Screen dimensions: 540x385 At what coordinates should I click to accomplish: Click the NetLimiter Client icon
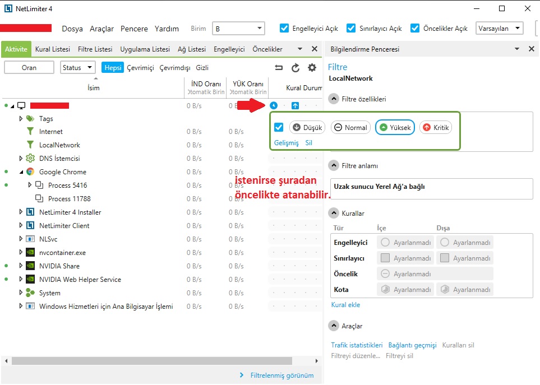30,226
